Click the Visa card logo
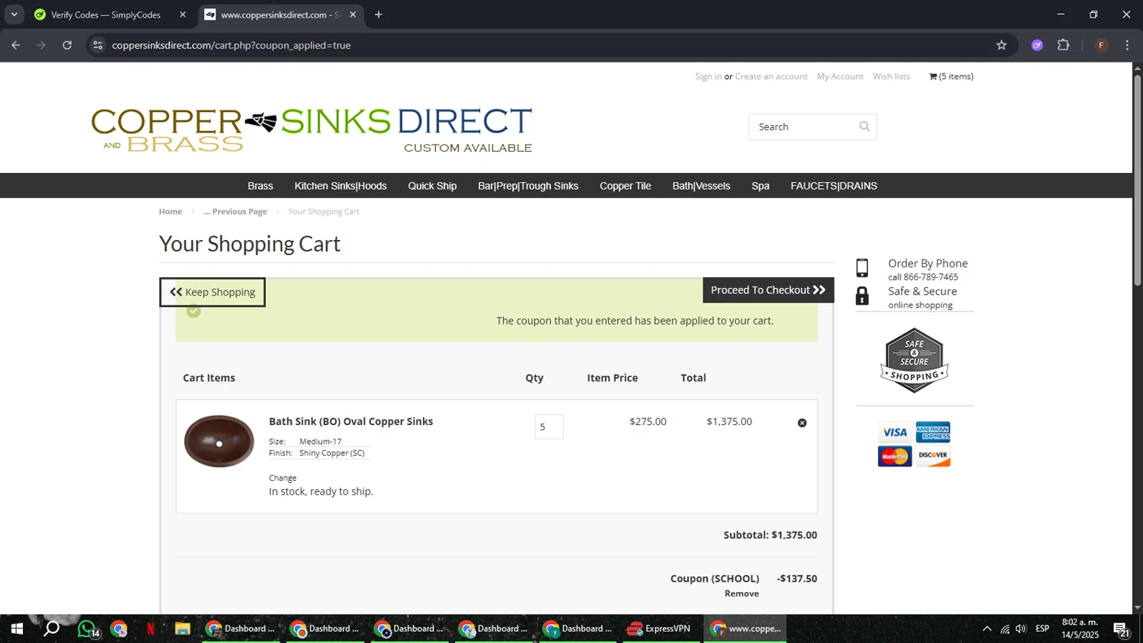 [895, 432]
